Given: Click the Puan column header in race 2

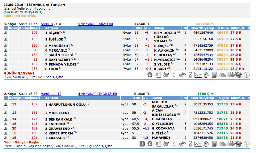Looking at the screenshot, I should [35, 98].
